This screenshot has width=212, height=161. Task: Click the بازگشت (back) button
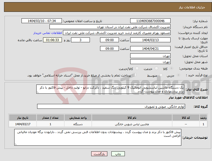tap(99, 154)
